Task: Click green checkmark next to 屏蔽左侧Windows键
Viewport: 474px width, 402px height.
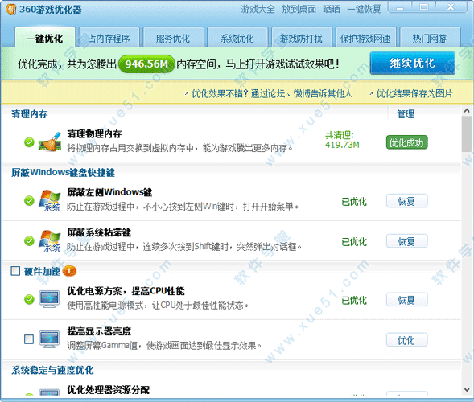Action: [x=29, y=200]
